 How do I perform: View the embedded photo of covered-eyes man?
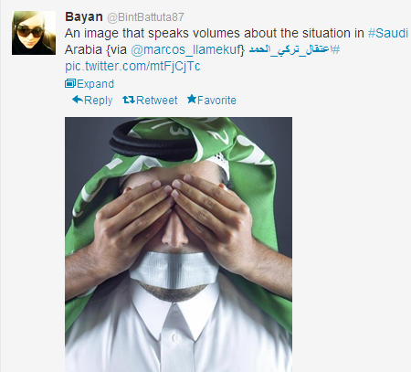[x=178, y=244]
